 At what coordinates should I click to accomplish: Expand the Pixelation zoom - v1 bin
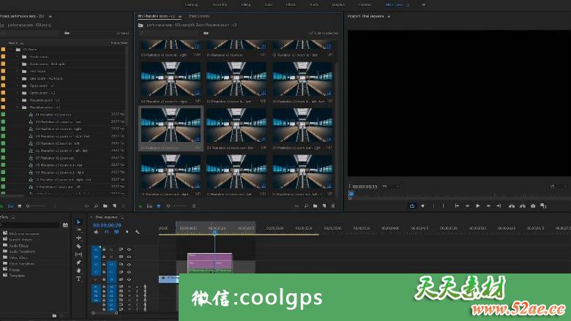(17, 100)
